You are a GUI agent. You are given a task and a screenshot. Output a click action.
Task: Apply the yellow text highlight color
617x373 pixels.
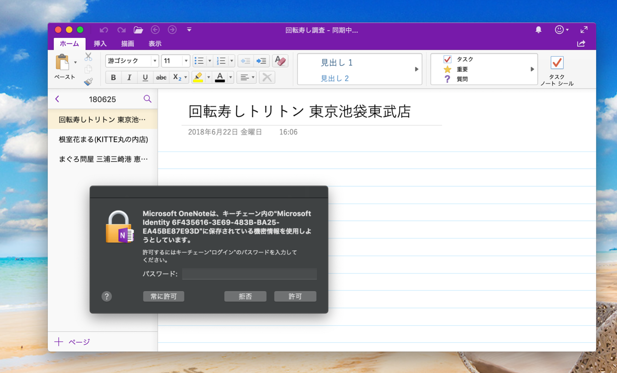point(198,77)
